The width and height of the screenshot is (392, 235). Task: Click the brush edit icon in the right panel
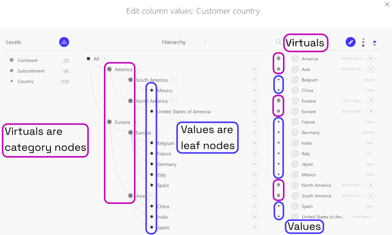point(350,42)
